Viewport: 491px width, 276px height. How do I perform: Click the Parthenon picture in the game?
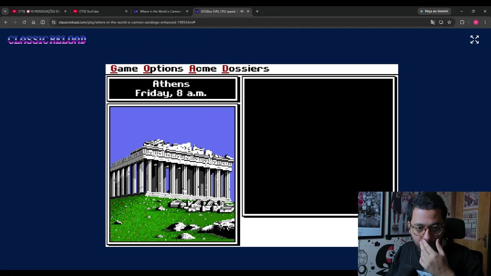[x=172, y=174]
